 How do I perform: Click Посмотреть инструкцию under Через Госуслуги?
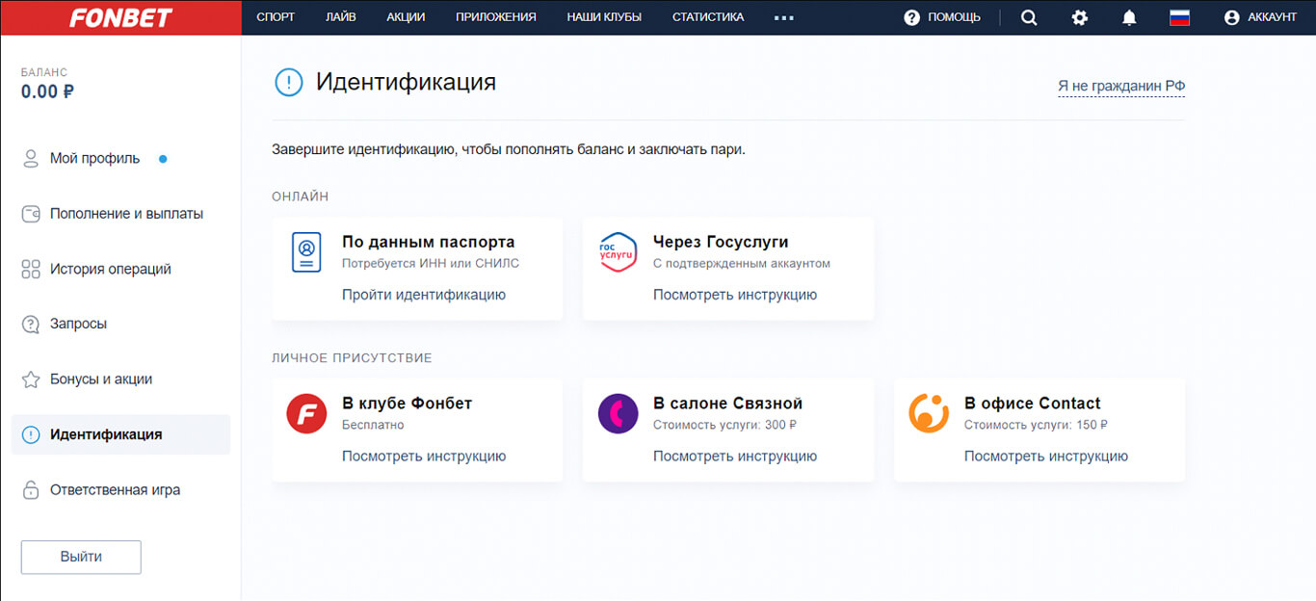[735, 295]
